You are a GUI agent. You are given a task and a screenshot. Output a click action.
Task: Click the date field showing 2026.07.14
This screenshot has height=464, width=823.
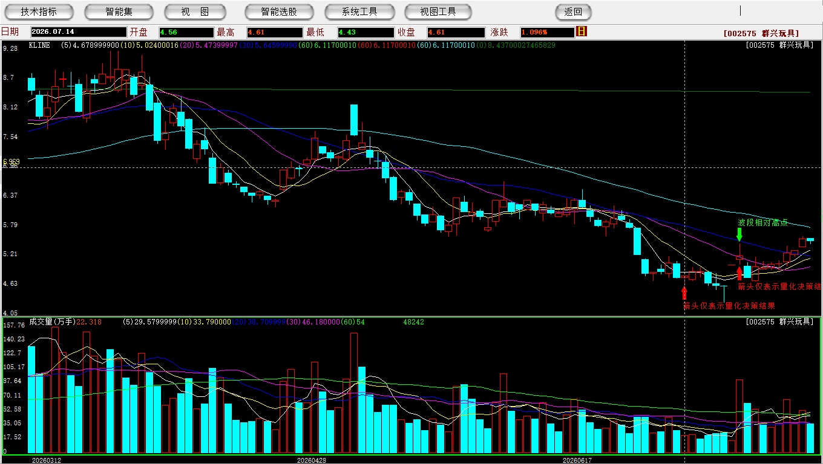pos(79,32)
